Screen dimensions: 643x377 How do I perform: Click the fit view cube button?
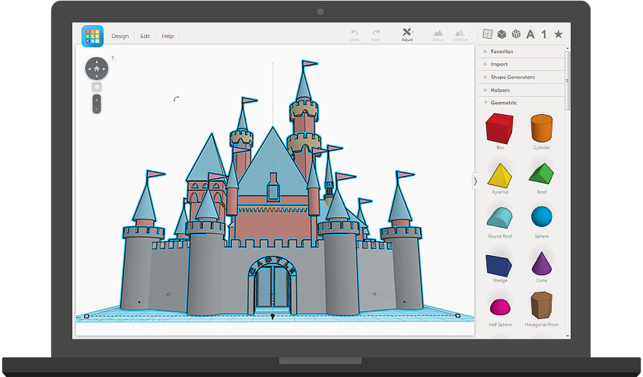97,88
